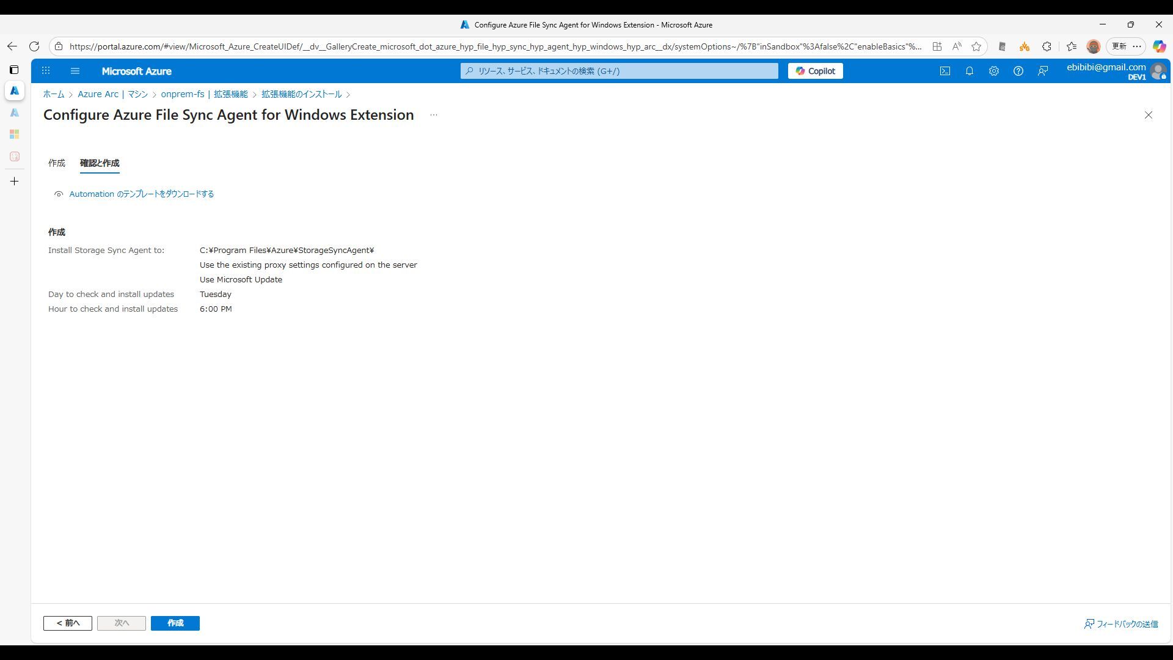Image resolution: width=1173 pixels, height=660 pixels.
Task: Click the < 前へ button
Action: tap(68, 623)
